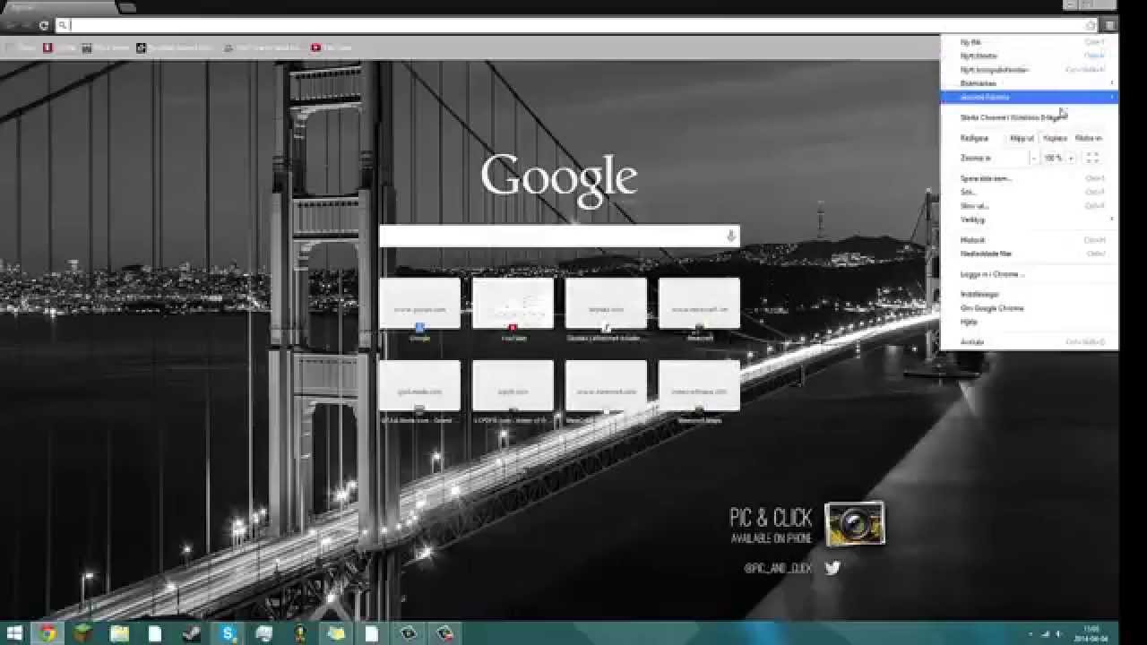
Task: Click the Twitter bird icon
Action: pos(832,568)
